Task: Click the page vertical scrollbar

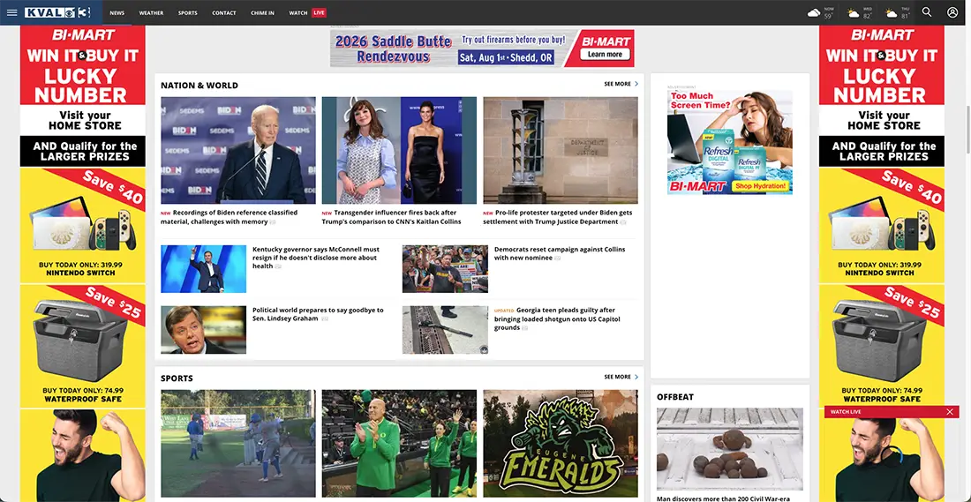Action: pos(967,130)
